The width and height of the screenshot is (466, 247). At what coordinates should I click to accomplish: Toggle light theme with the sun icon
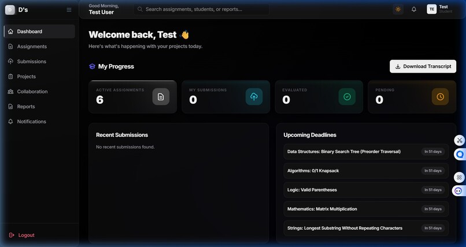pos(398,9)
